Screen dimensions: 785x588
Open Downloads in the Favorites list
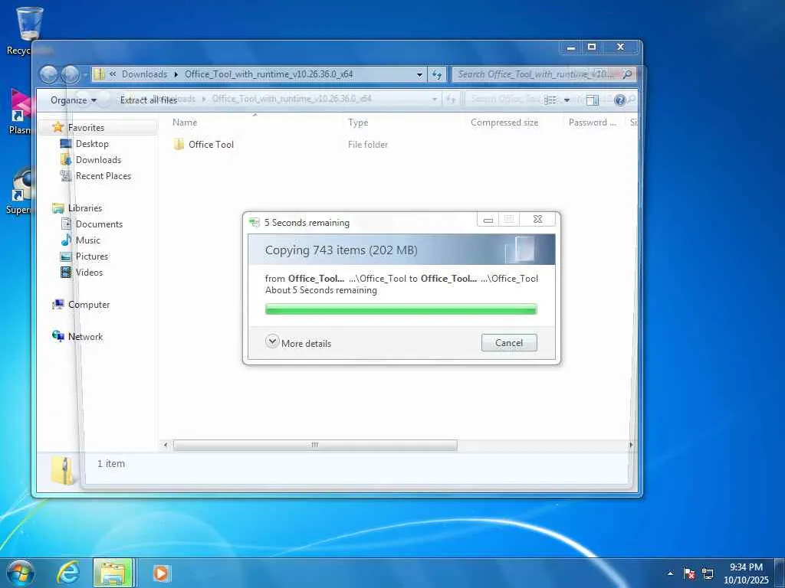[98, 159]
